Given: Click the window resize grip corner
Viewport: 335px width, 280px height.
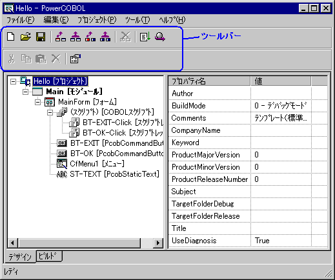Looking at the screenshot, I should (x=328, y=273).
